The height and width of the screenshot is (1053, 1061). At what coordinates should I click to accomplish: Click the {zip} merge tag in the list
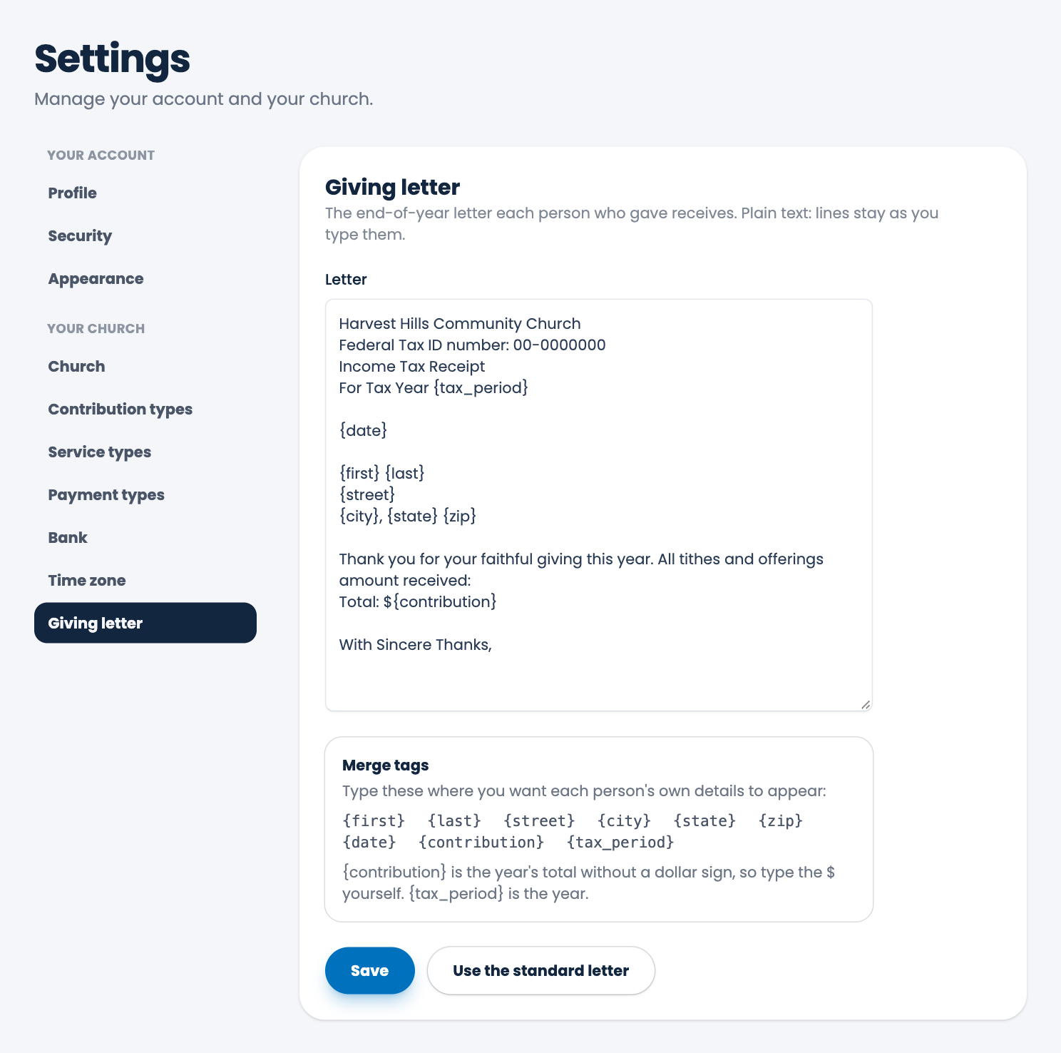(781, 820)
